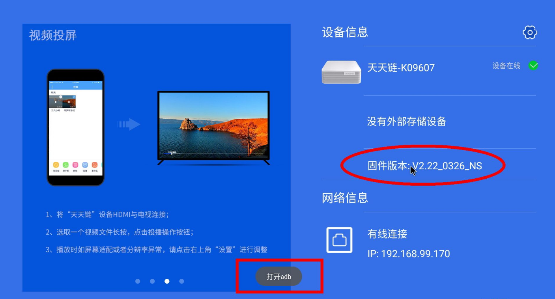Click the phone illustration
Image resolution: width=555 pixels, height=299 pixels.
(75, 127)
